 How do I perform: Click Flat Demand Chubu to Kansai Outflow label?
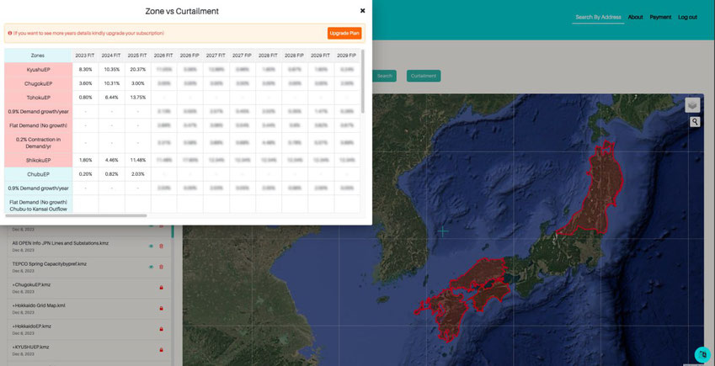[38, 205]
